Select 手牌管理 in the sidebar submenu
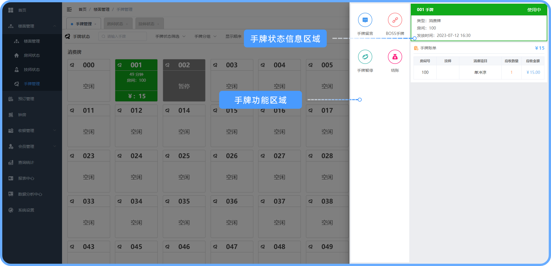The height and width of the screenshot is (266, 551). click(32, 84)
